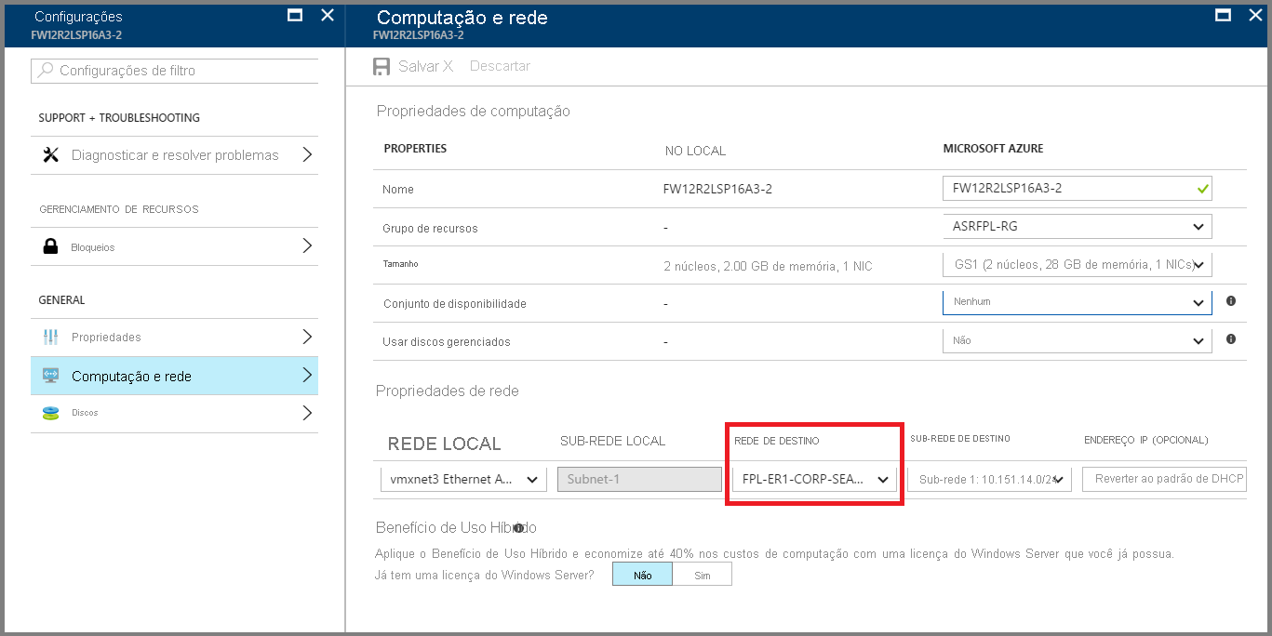The image size is (1272, 636).
Task: Expand chevron of Diagnosticar e resolver problemas
Action: click(307, 155)
